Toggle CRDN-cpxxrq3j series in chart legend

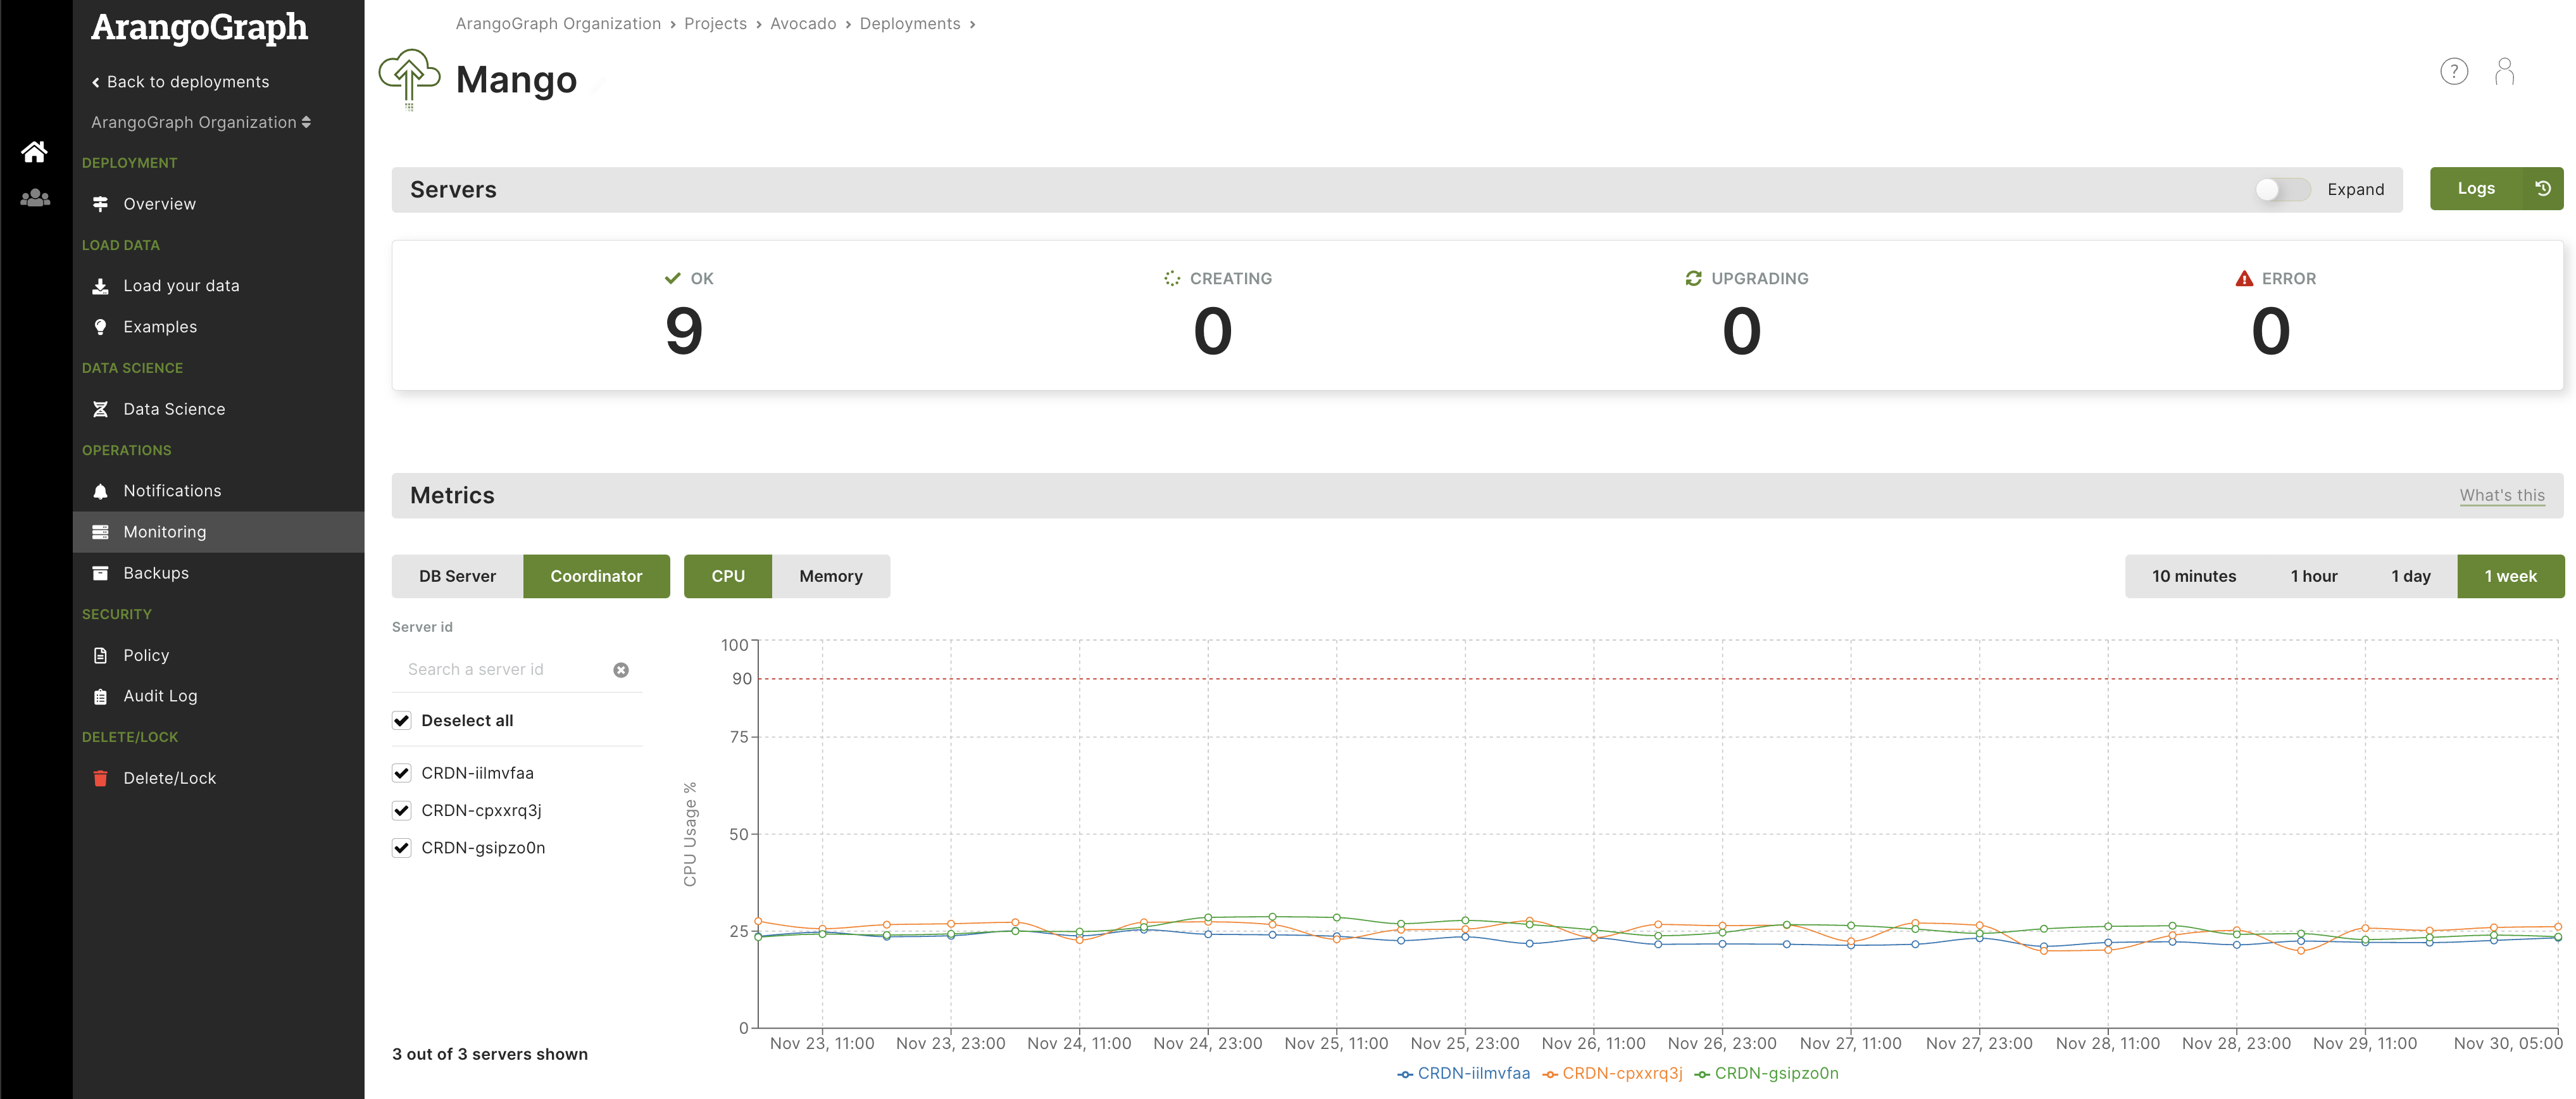coord(1612,1073)
